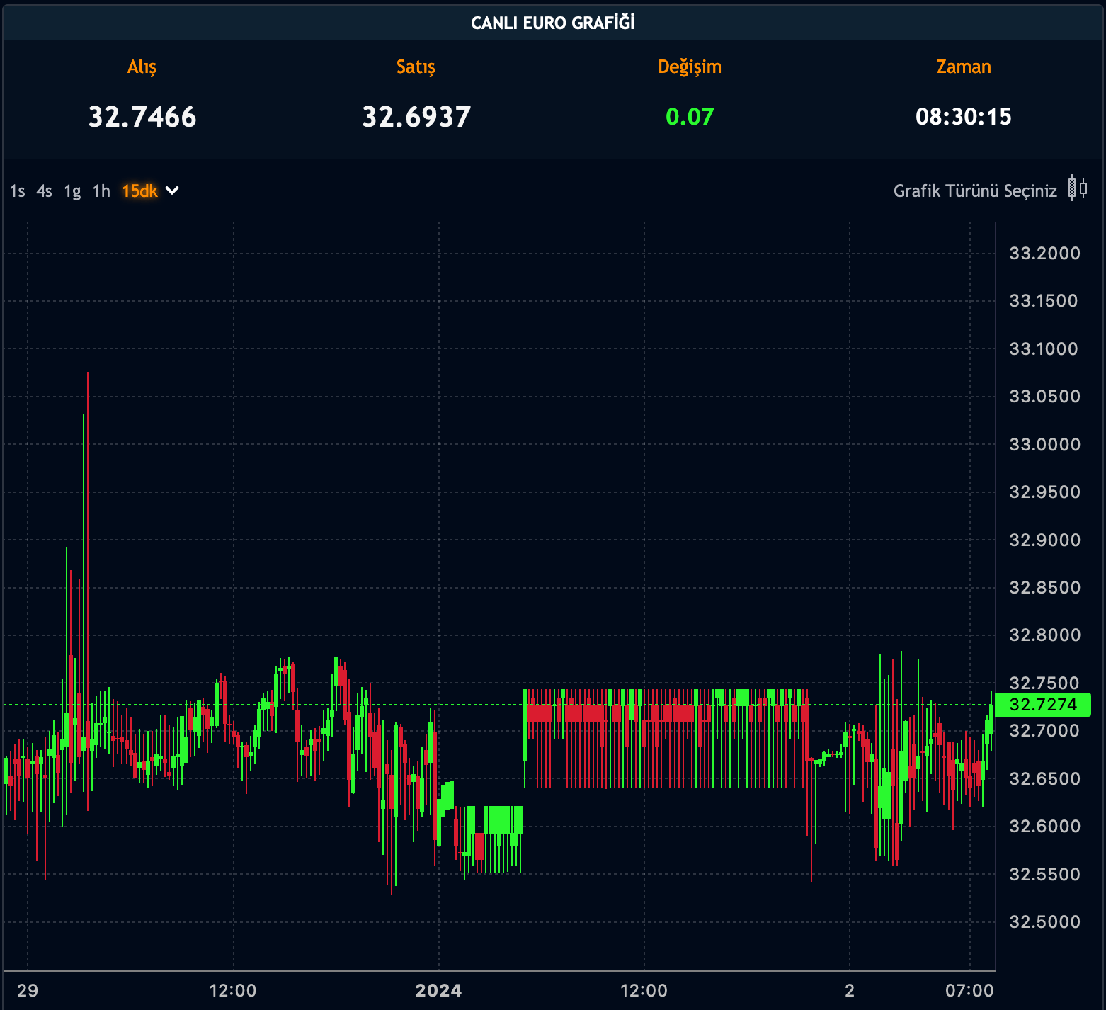Click the Grafik Türünü Seçiniz label

click(x=975, y=191)
